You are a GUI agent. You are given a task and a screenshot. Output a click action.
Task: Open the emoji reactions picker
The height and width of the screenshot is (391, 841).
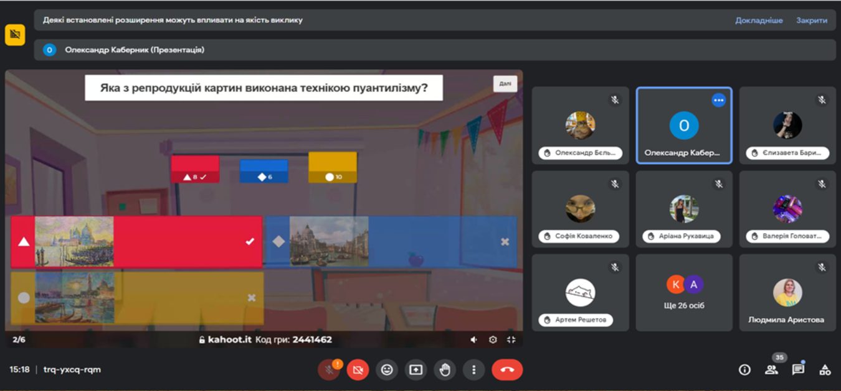387,370
